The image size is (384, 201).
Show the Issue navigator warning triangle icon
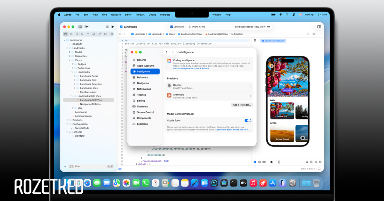[x=88, y=34]
